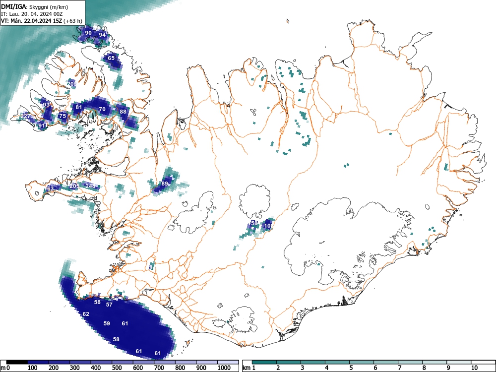Click the visibility value 94 on the map
The image size is (496, 372).
[102, 35]
